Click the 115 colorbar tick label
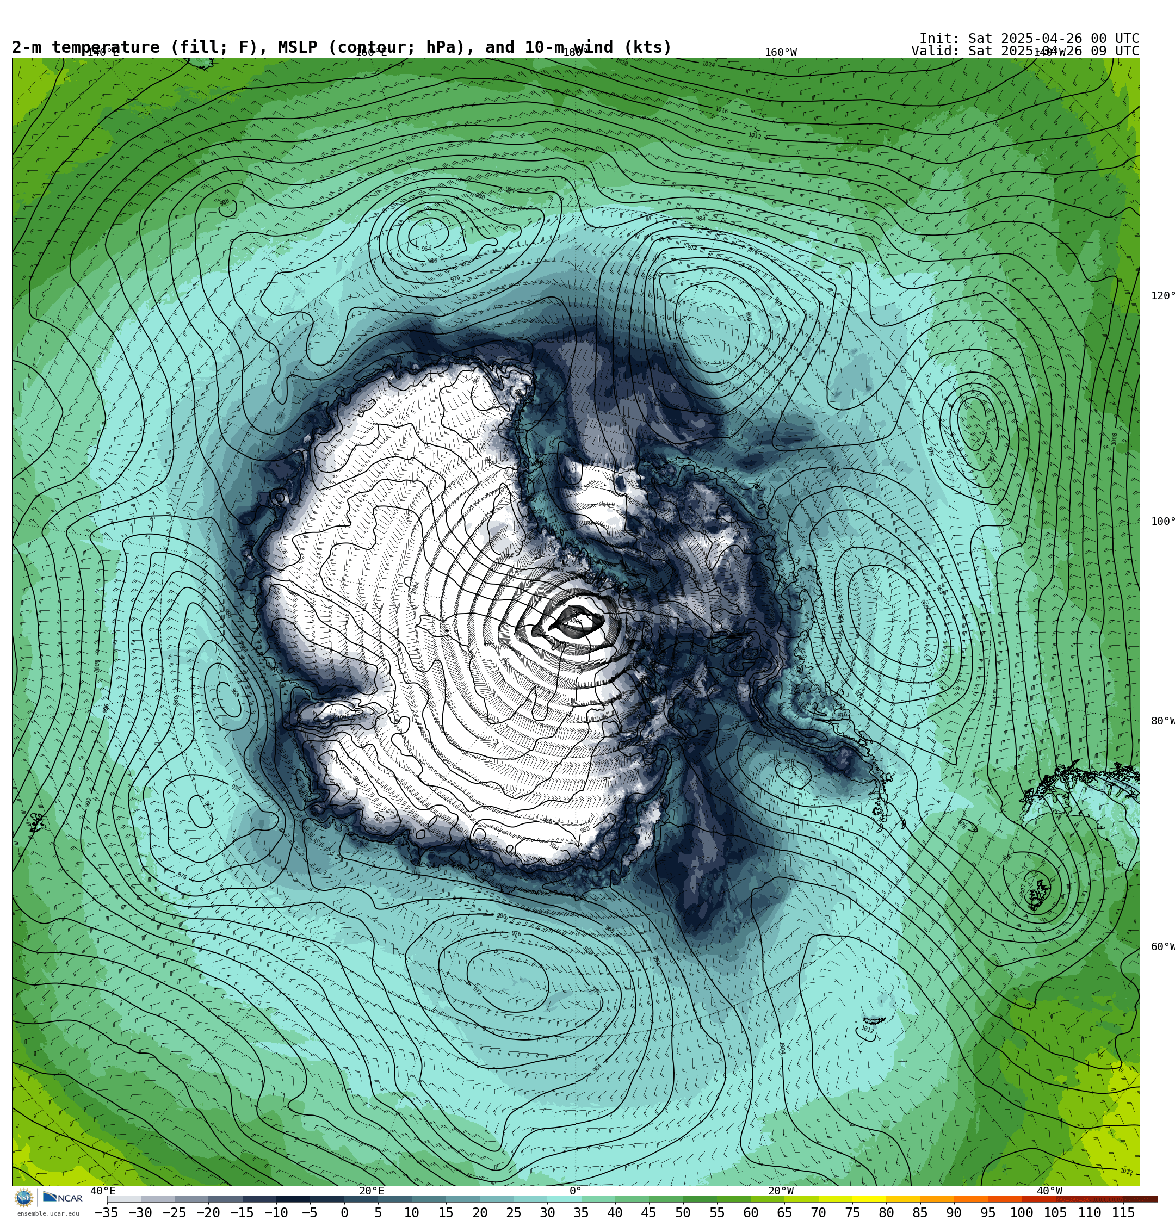The width and height of the screenshot is (1175, 1220). pos(1123,1212)
